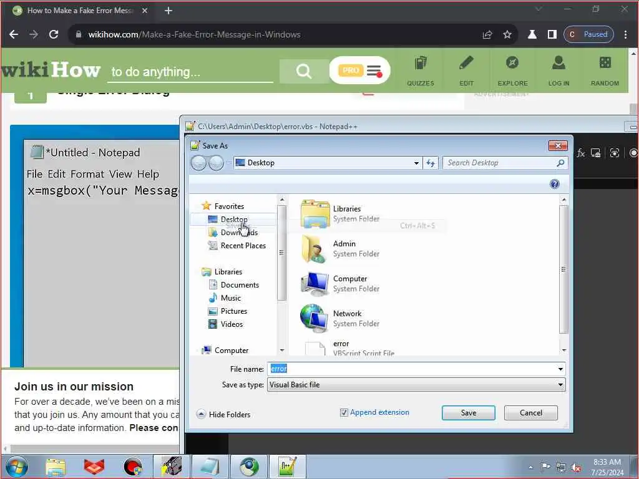Screen dimensions: 639x479
Task: Open a new browser tab
Action: 168,11
